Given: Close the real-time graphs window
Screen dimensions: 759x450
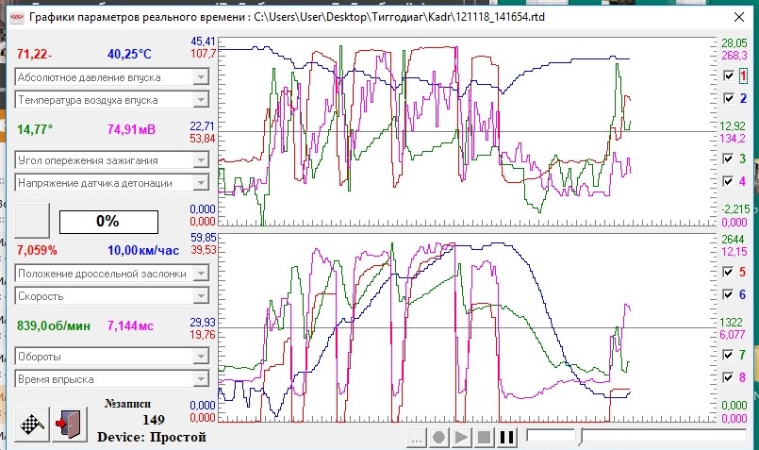Looking at the screenshot, I should 738,17.
